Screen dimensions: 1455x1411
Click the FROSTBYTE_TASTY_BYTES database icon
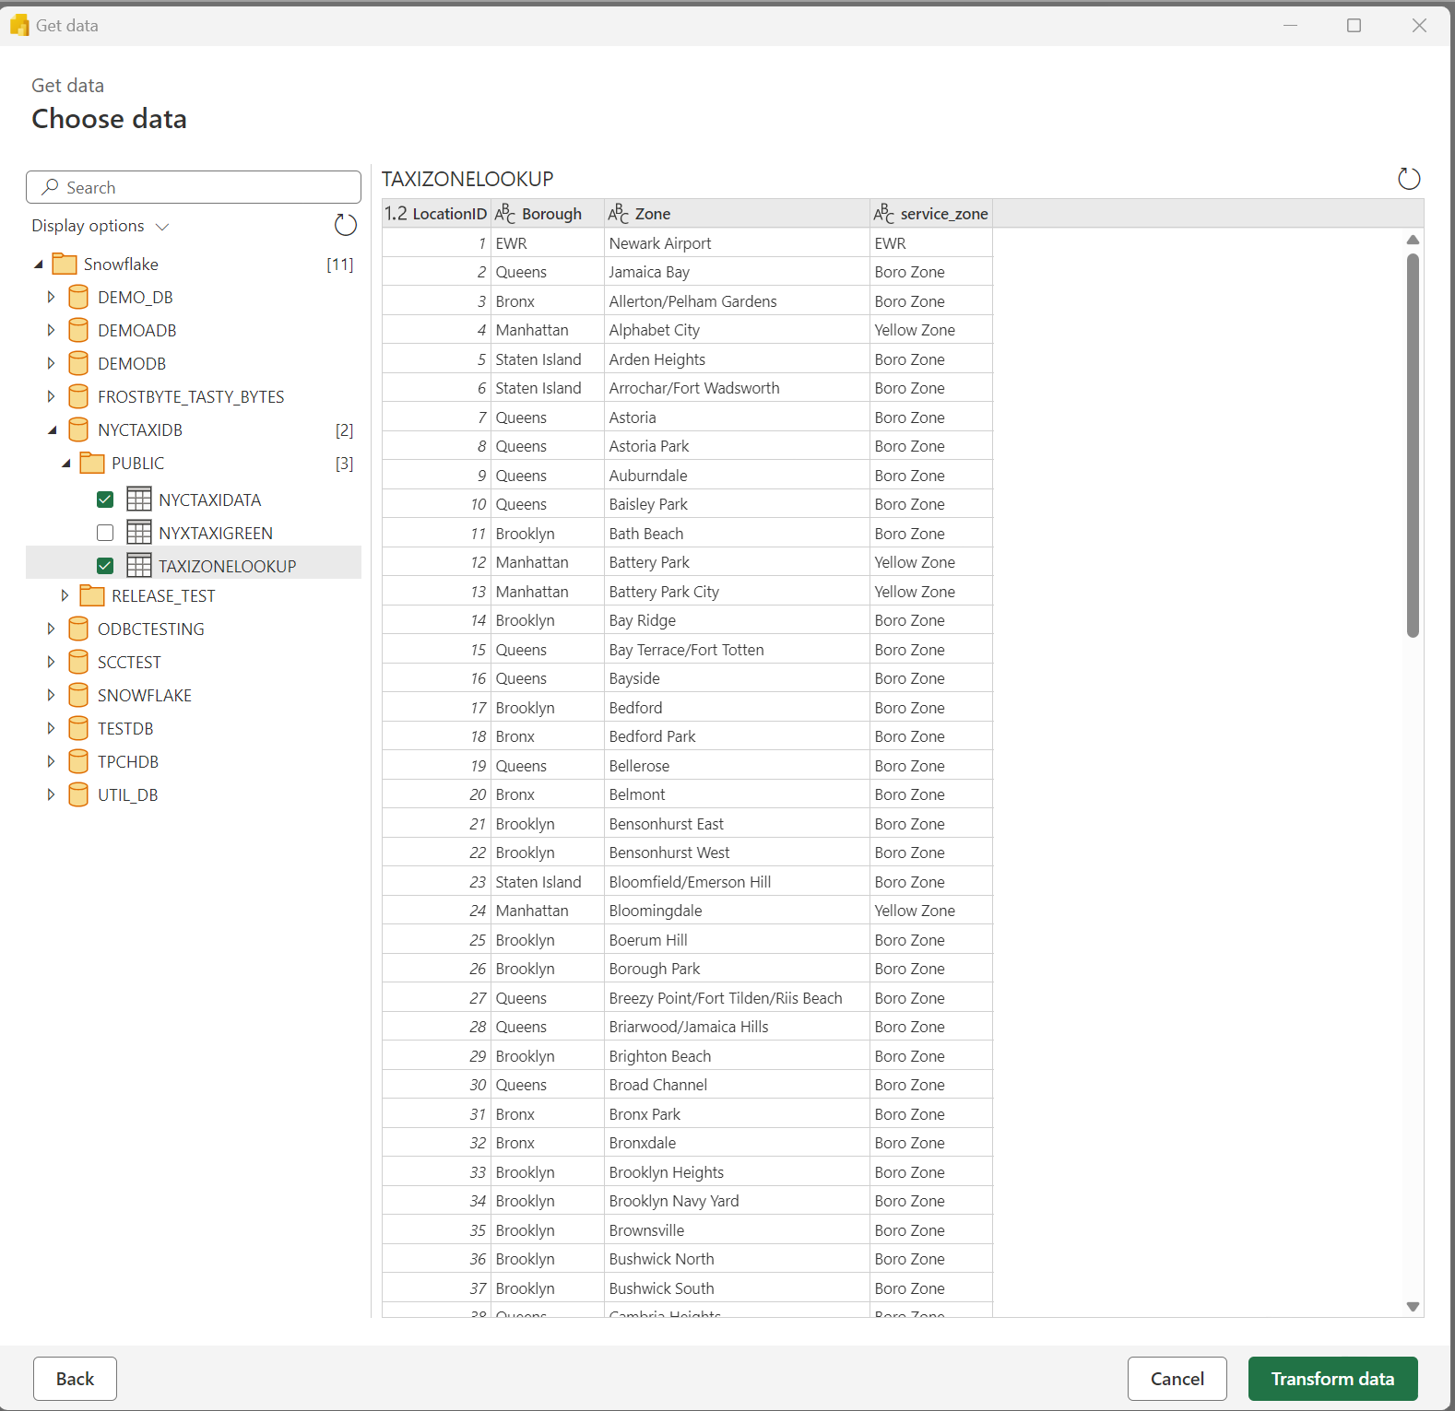(x=79, y=396)
